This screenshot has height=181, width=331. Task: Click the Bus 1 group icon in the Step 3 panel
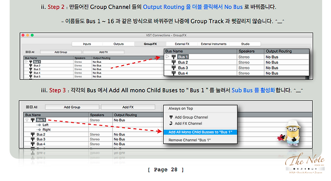coord(33,120)
